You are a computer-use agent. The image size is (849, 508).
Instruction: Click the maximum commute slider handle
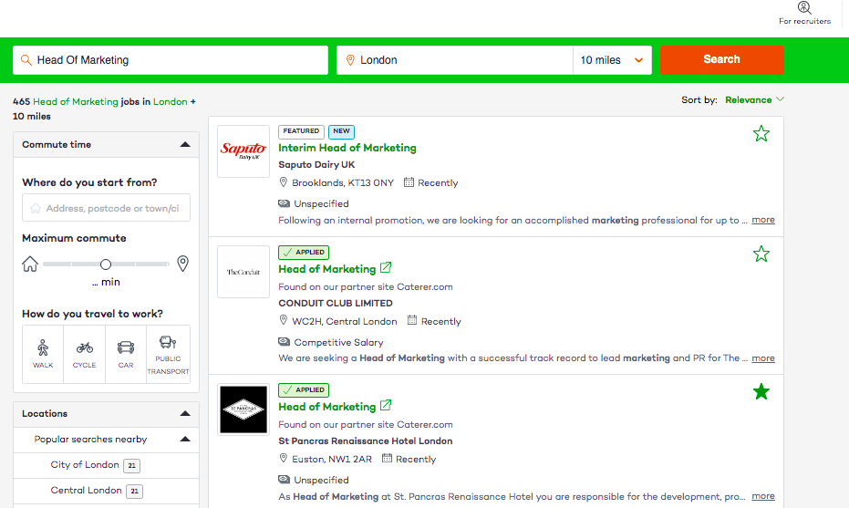click(106, 264)
